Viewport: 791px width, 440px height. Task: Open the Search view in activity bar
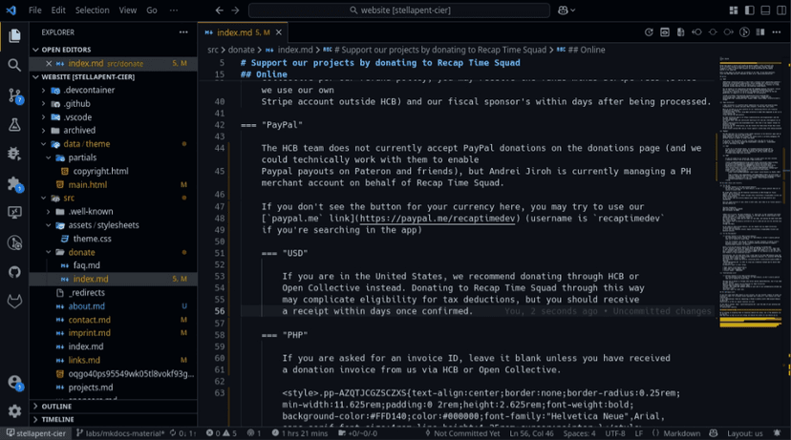[14, 65]
